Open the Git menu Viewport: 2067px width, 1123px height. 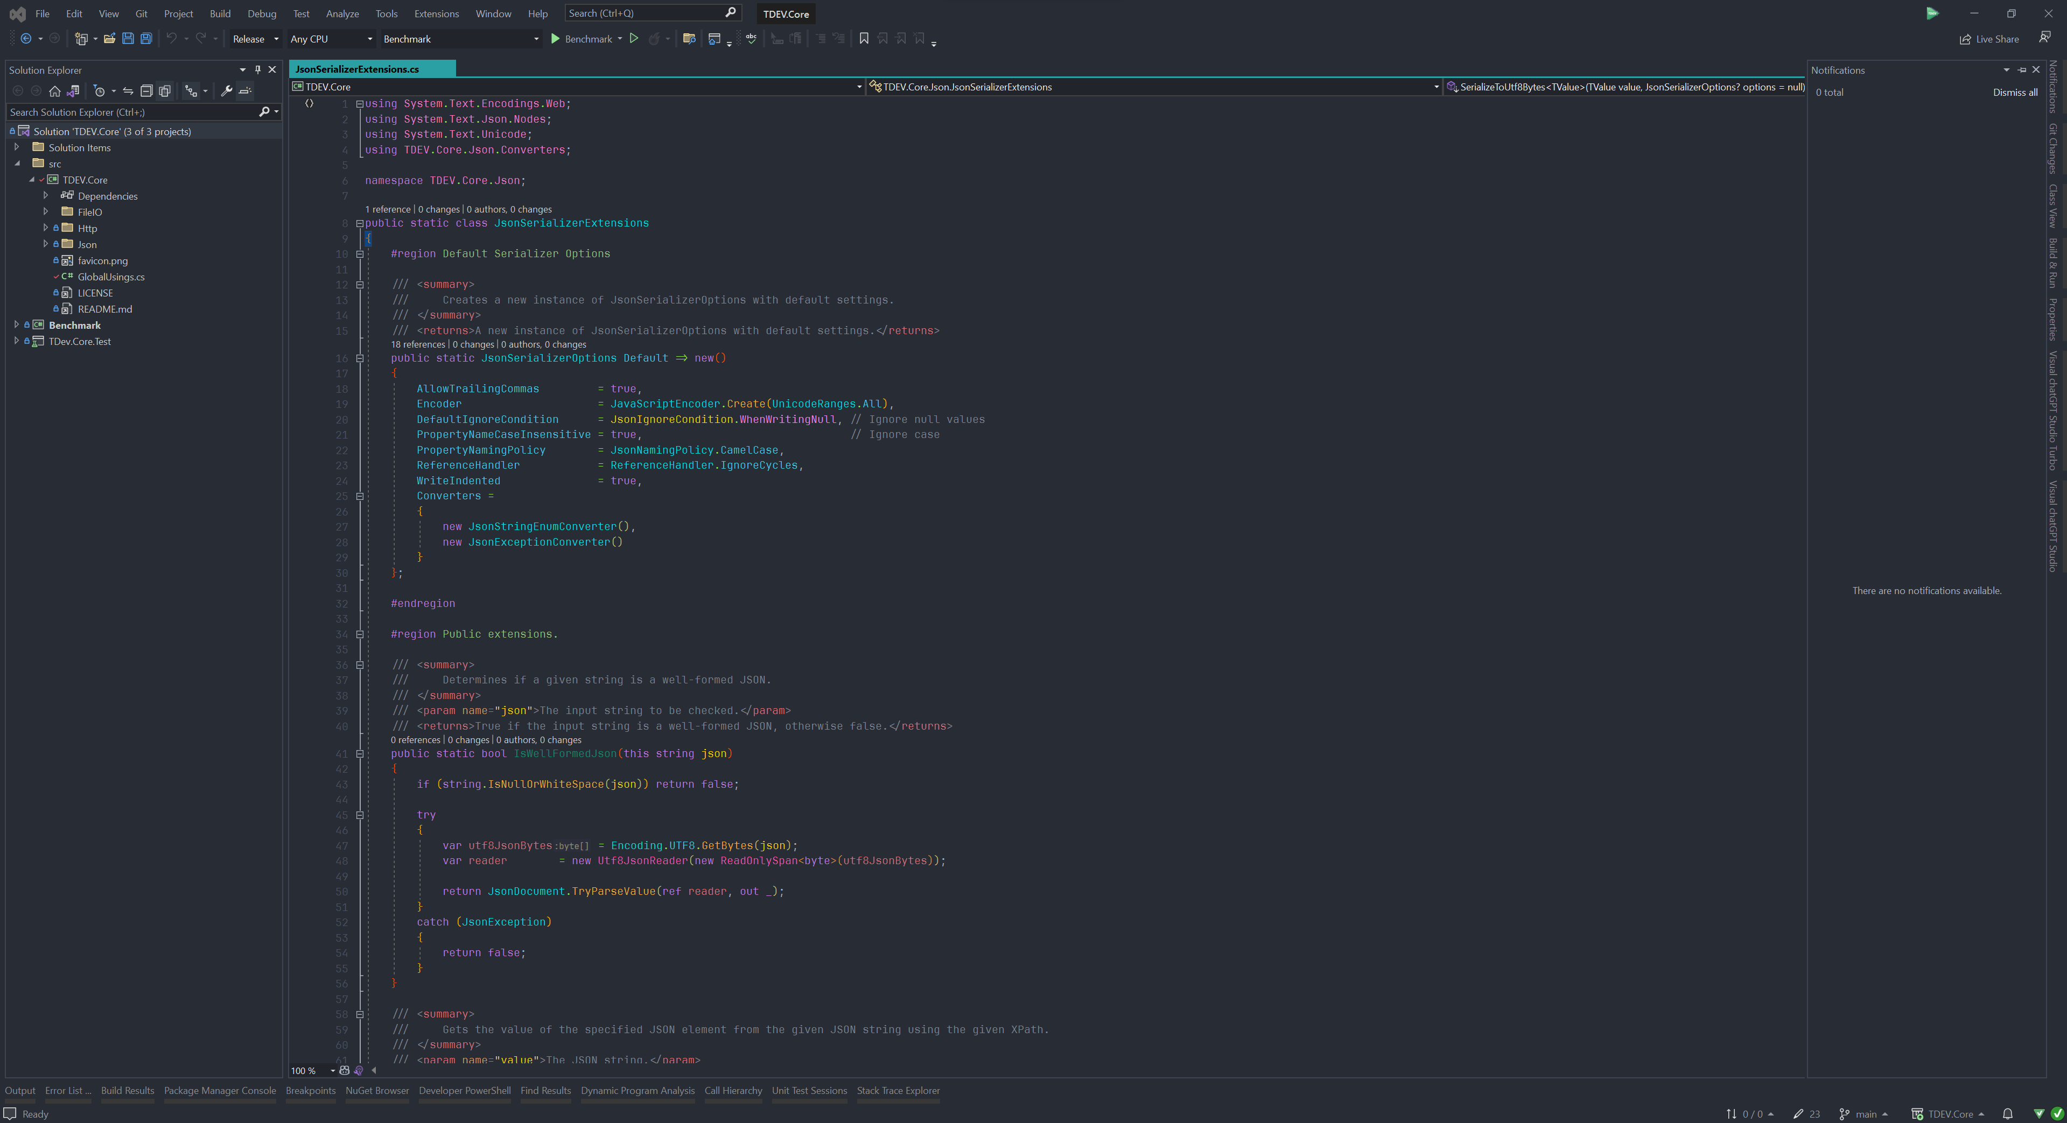coord(141,13)
